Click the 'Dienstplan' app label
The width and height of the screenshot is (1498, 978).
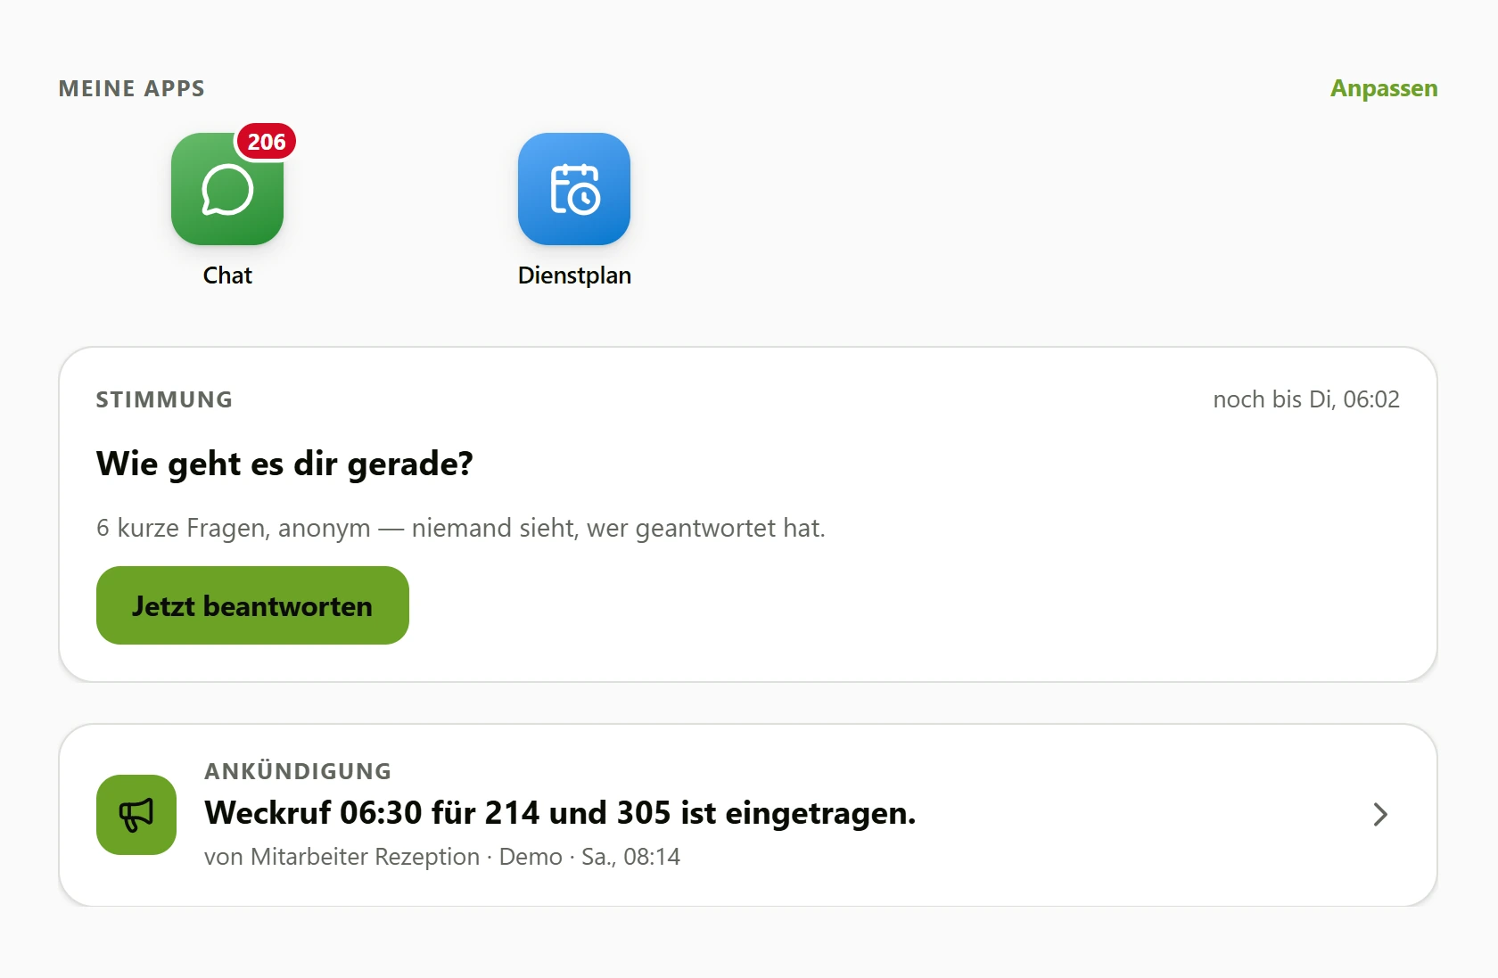(x=574, y=275)
